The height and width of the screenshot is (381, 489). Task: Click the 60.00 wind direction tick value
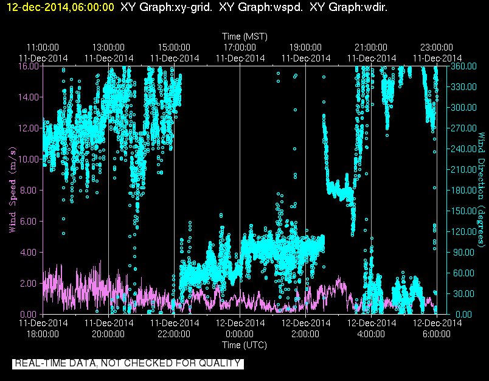coord(463,273)
